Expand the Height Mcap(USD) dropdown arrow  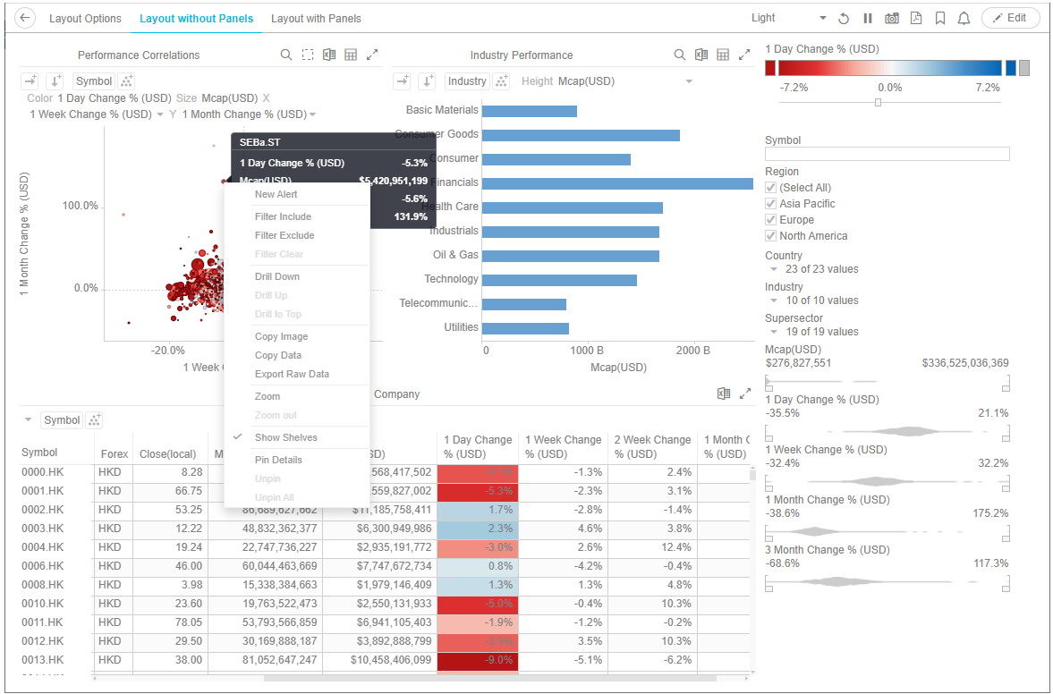(689, 81)
